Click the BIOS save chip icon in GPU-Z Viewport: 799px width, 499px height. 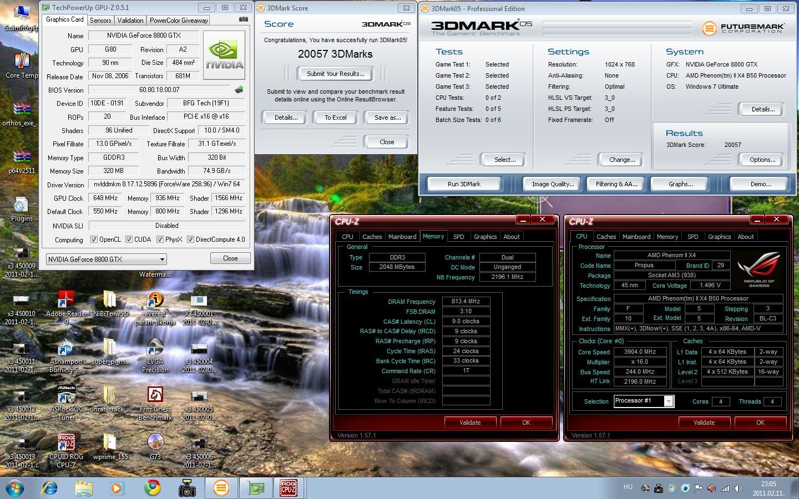(239, 89)
